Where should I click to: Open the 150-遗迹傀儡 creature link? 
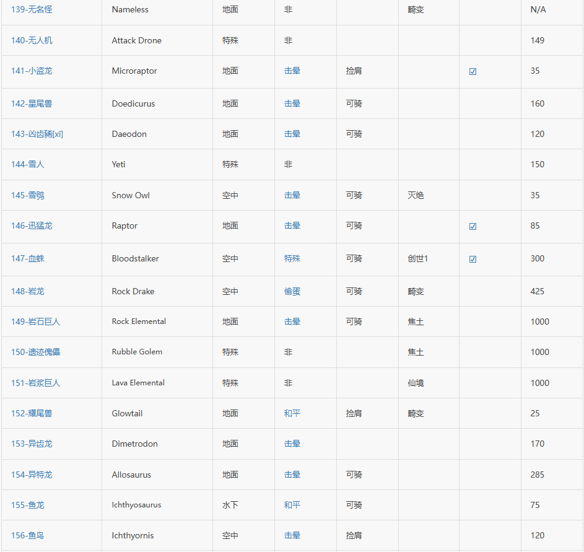click(x=36, y=353)
